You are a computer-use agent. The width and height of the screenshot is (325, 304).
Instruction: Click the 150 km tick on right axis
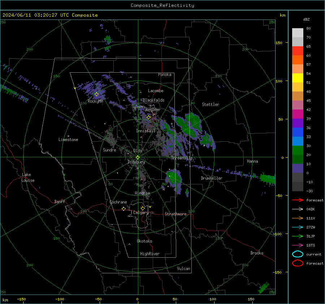[x=279, y=43]
